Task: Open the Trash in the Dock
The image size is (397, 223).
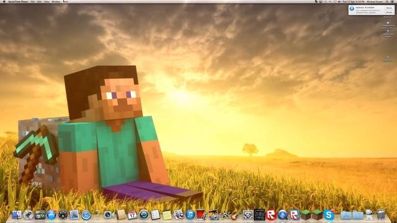Action: (381, 215)
